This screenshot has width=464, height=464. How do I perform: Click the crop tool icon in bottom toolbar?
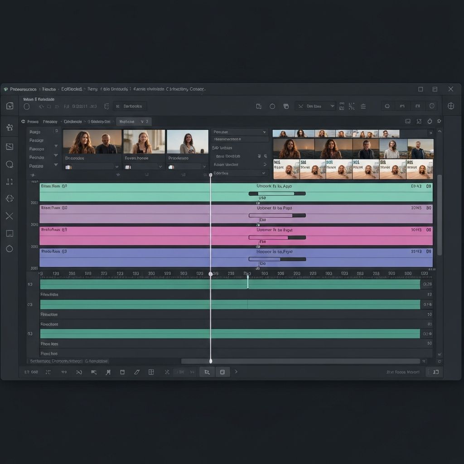click(207, 372)
